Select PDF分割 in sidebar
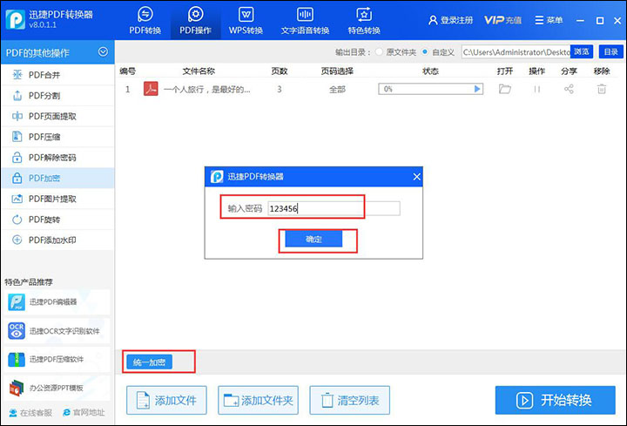The height and width of the screenshot is (426, 627). 57,96
